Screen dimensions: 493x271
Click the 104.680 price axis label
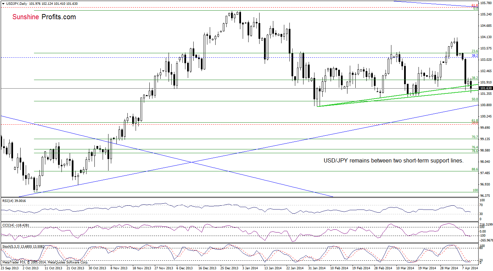coord(486,26)
